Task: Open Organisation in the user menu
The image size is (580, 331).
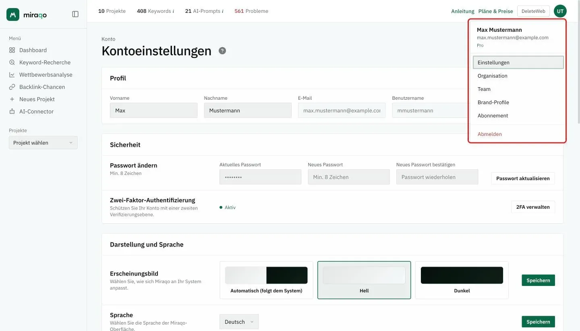Action: [518, 76]
